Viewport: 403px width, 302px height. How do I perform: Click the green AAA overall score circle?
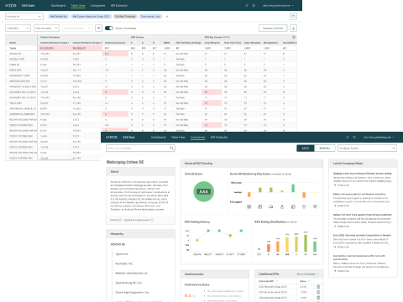203,191
